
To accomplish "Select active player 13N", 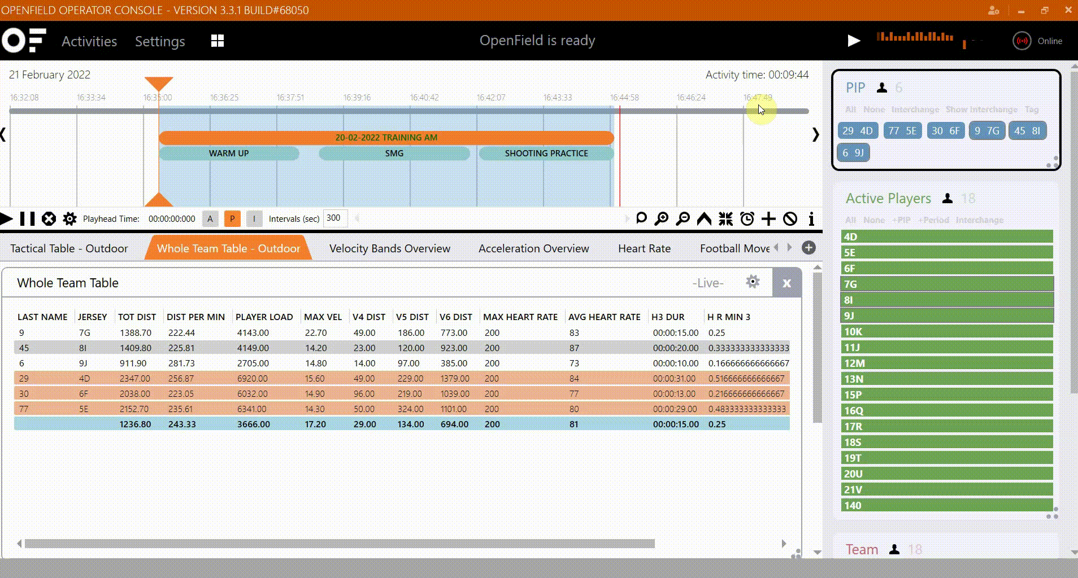I will point(947,379).
